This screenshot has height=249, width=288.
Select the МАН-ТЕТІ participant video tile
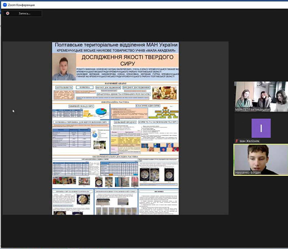[x=261, y=97]
